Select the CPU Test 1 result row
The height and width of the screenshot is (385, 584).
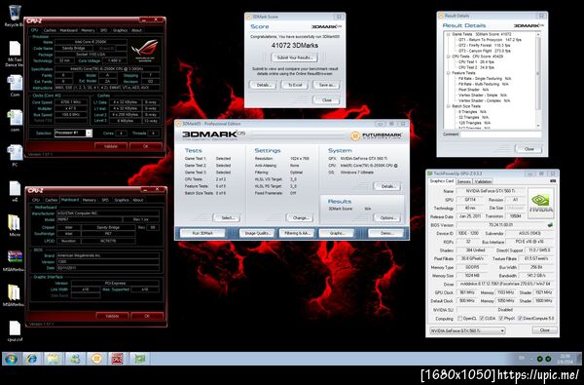click(476, 62)
